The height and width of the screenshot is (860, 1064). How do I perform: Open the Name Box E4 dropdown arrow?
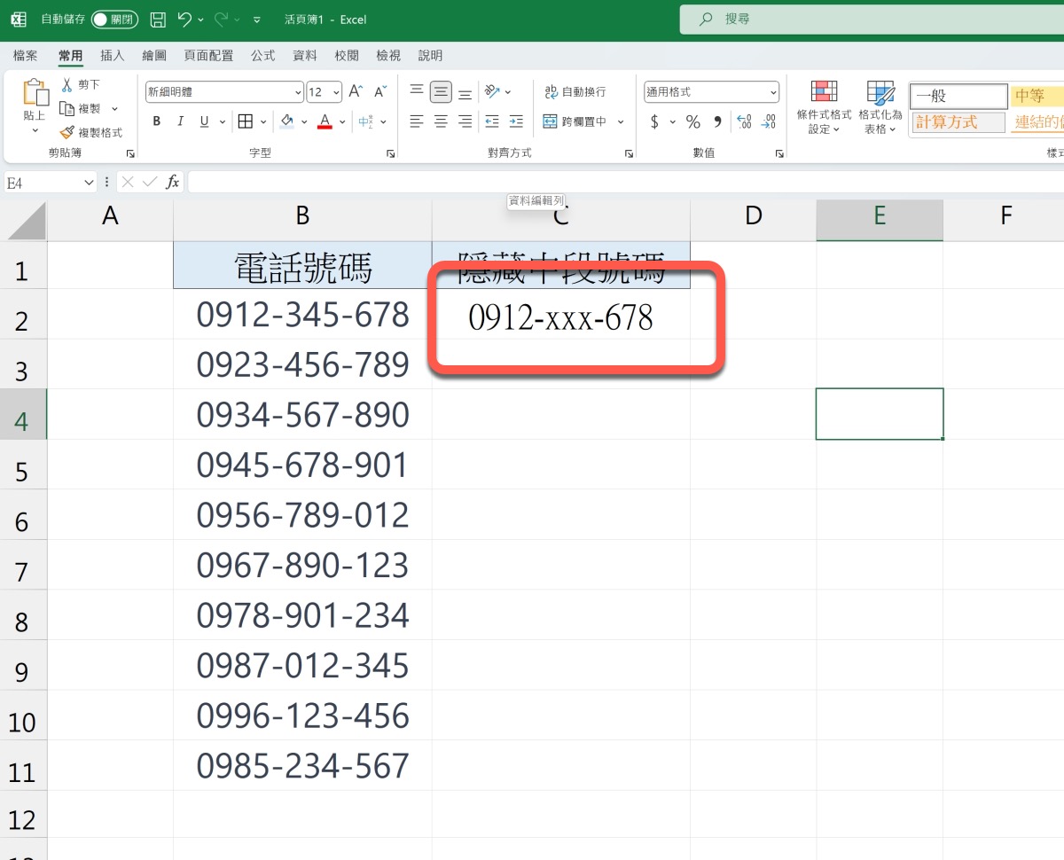[x=89, y=183]
